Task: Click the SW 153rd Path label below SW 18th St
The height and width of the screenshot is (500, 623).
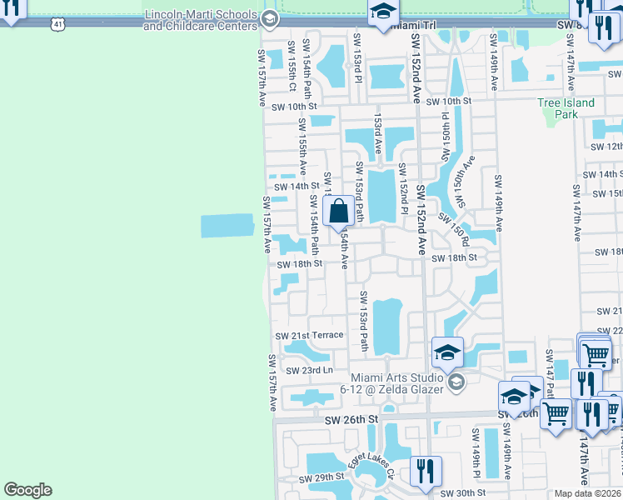Action: pyautogui.click(x=363, y=321)
